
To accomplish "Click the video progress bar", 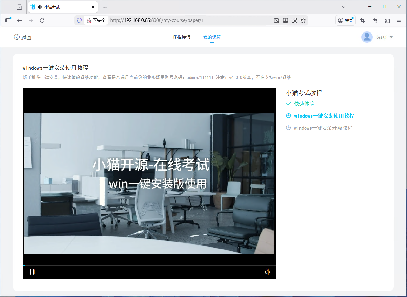I will [149, 265].
